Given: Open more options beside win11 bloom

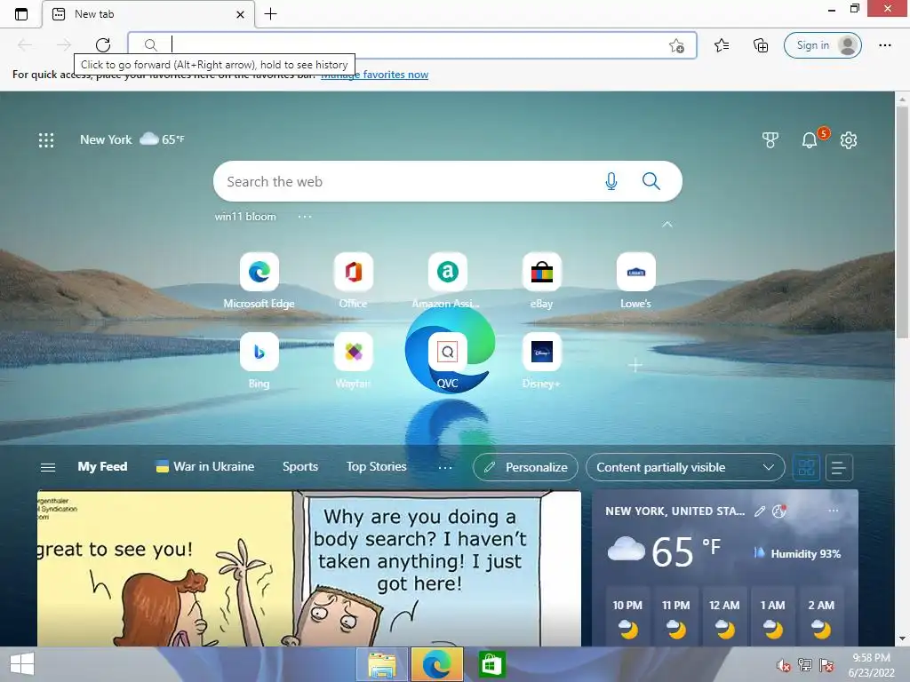Looking at the screenshot, I should pyautogui.click(x=305, y=217).
